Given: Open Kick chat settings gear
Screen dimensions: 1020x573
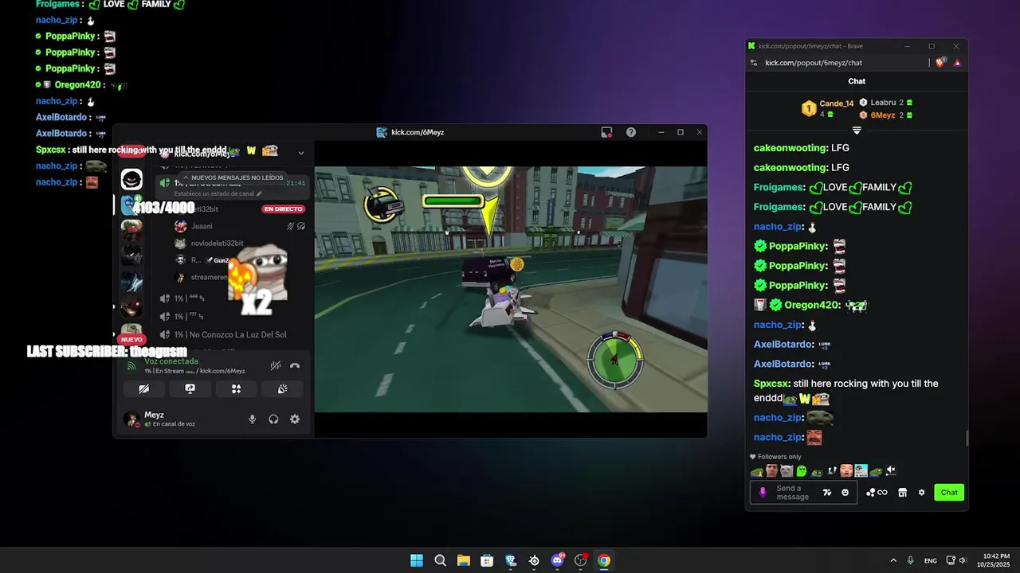Looking at the screenshot, I should [x=921, y=493].
